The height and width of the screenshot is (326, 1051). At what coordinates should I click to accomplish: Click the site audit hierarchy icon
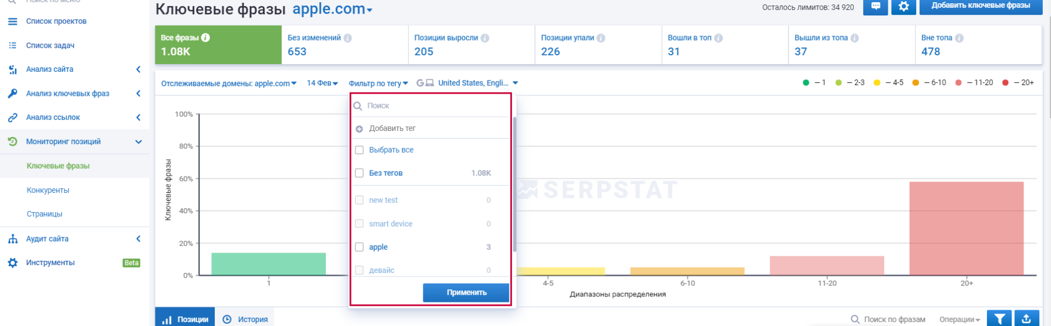13,239
